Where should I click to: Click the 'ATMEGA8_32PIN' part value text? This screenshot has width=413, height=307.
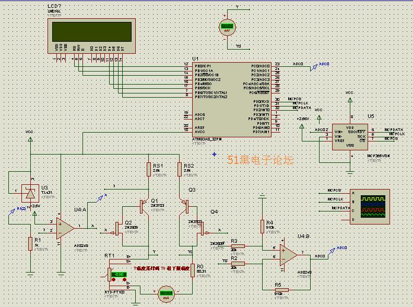click(207, 139)
